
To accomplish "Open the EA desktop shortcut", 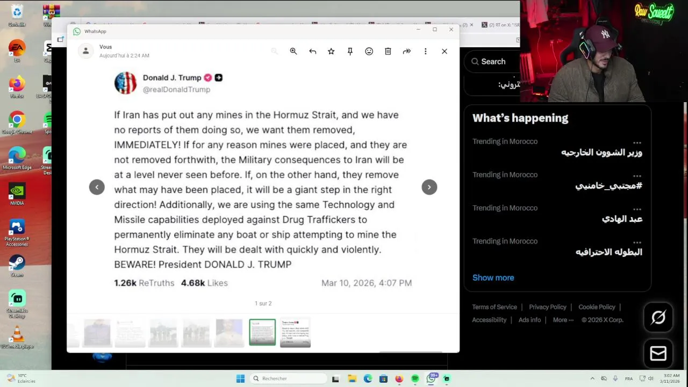I will tap(17, 51).
